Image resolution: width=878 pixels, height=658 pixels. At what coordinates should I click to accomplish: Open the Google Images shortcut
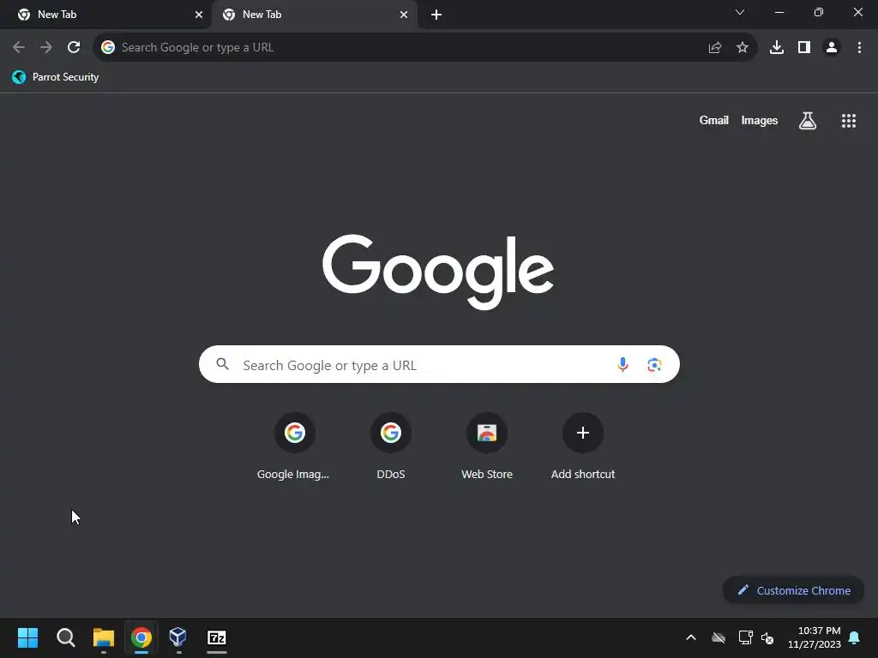pyautogui.click(x=294, y=446)
